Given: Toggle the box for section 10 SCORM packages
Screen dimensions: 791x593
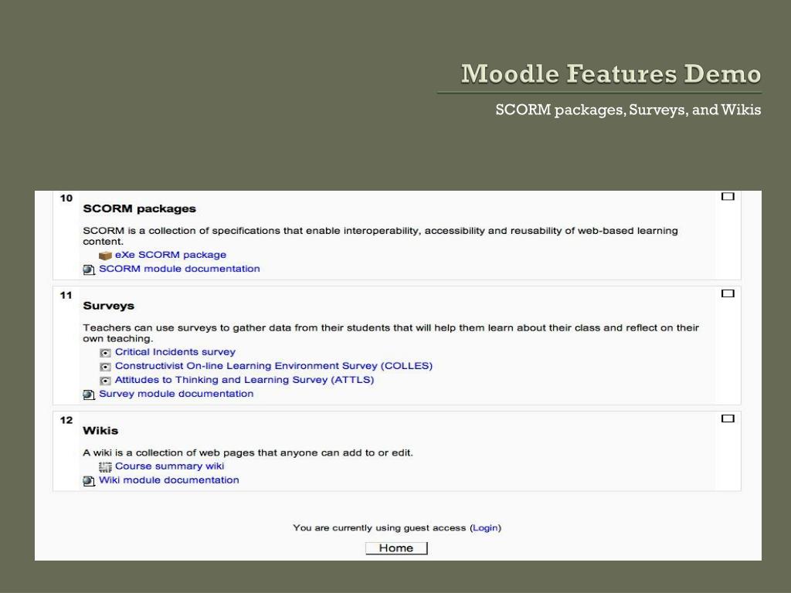Looking at the screenshot, I should pos(728,197).
